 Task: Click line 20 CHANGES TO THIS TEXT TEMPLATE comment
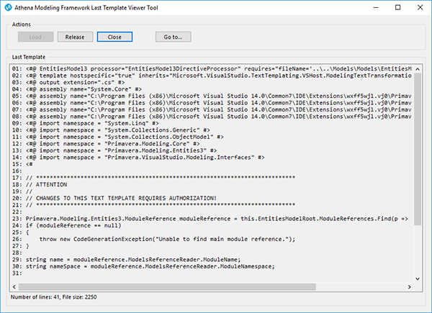[114, 198]
